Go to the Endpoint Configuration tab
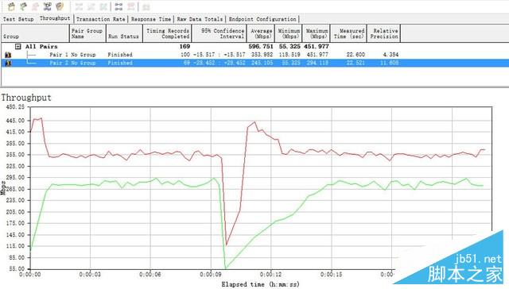The height and width of the screenshot is (289, 509). [262, 19]
